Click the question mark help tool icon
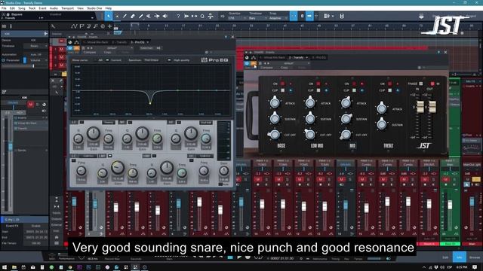The image size is (483, 271). [x=178, y=16]
